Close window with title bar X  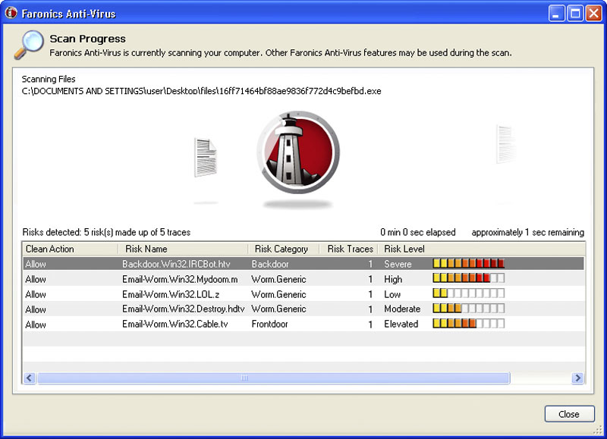coord(593,14)
